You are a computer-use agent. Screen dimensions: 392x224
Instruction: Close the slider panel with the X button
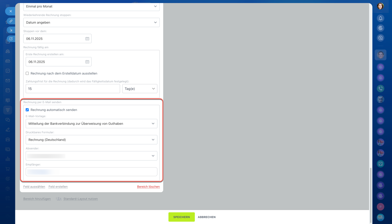10,11
